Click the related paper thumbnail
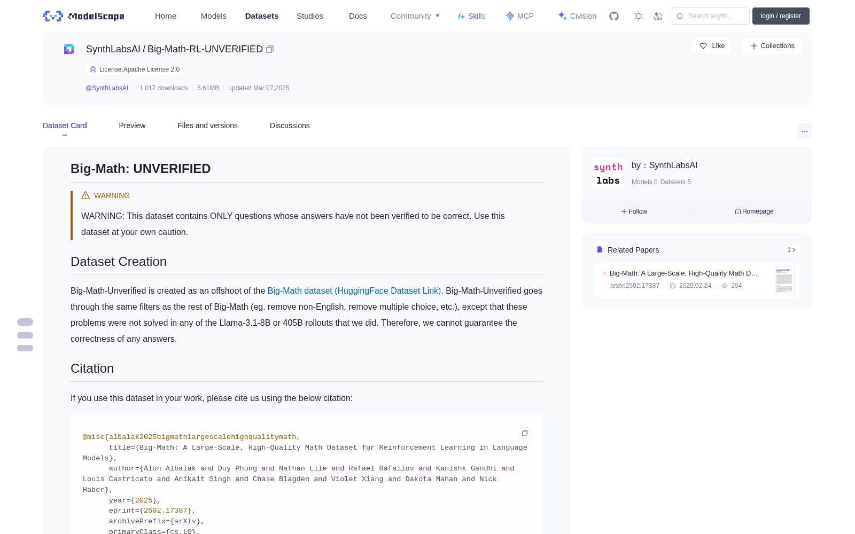This screenshot has height=534, width=855. click(x=784, y=280)
